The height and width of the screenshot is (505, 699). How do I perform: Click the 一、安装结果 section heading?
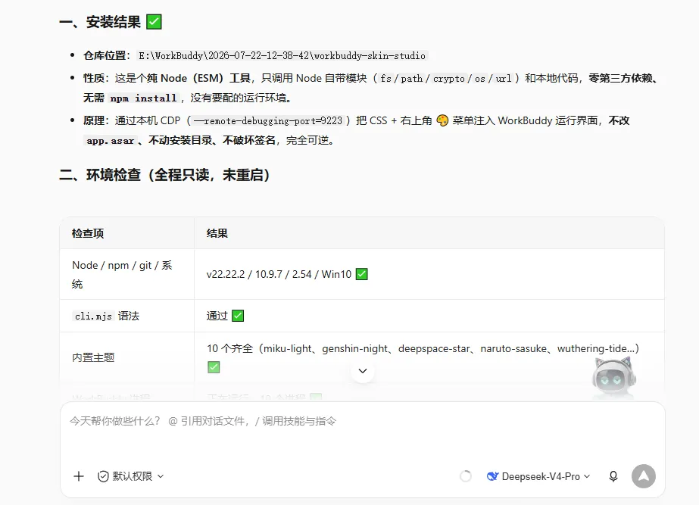click(x=100, y=22)
